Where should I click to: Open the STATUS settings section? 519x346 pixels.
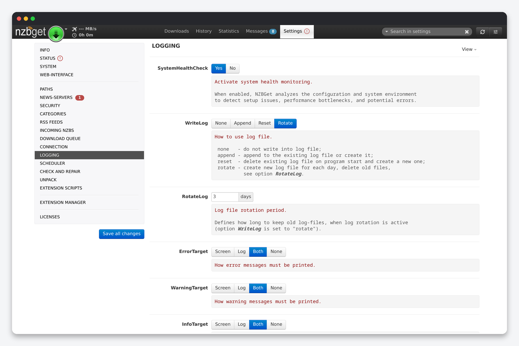pos(89,58)
